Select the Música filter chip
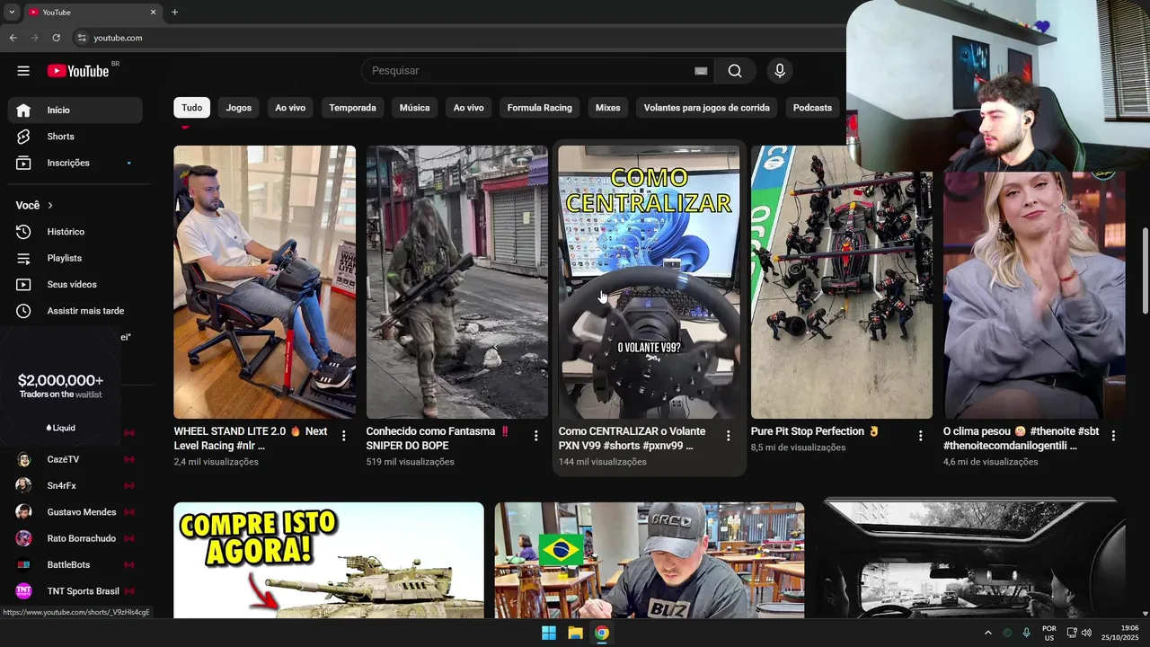 pyautogui.click(x=414, y=108)
